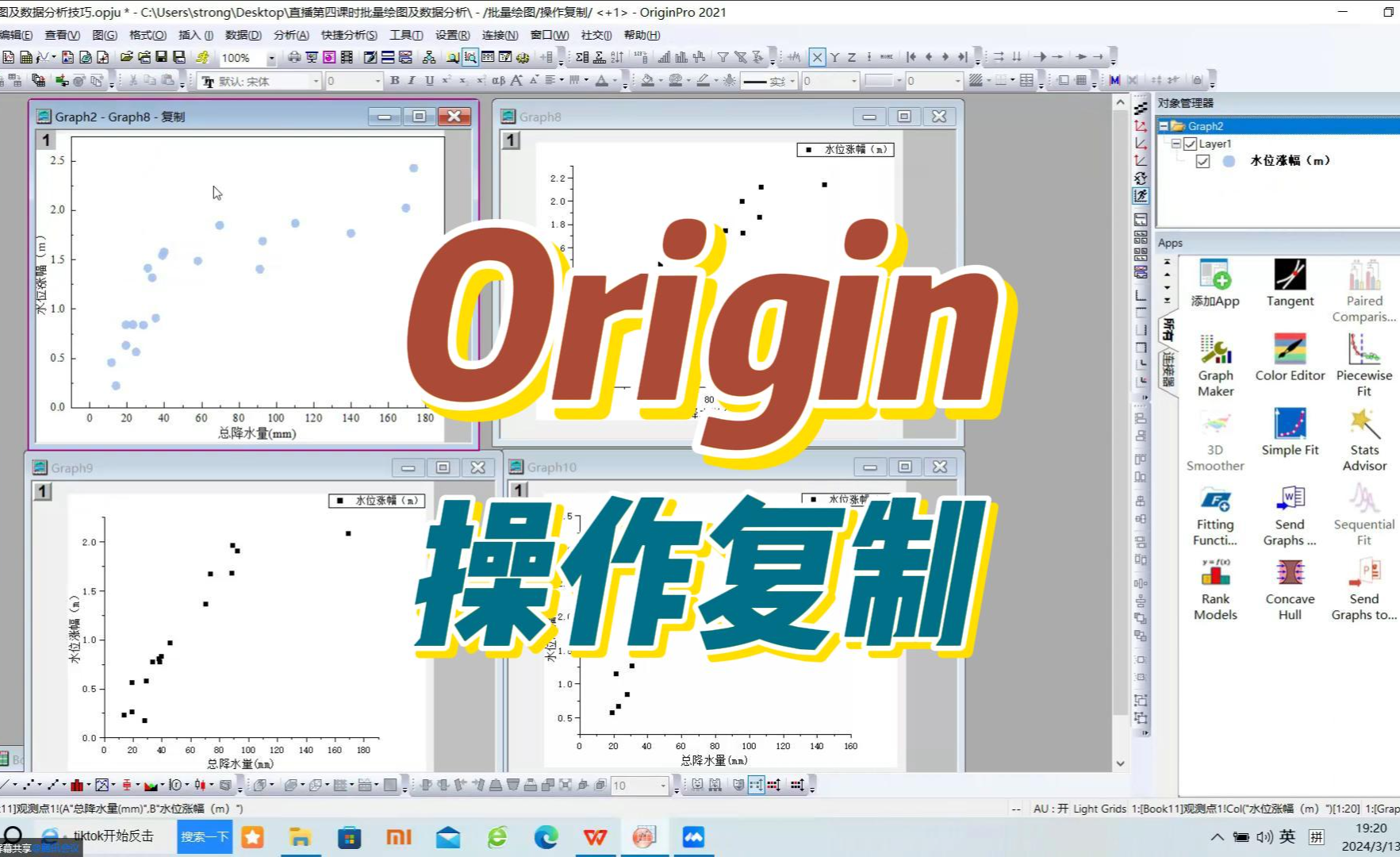Open Microsoft Edge from the taskbar

pyautogui.click(x=546, y=837)
